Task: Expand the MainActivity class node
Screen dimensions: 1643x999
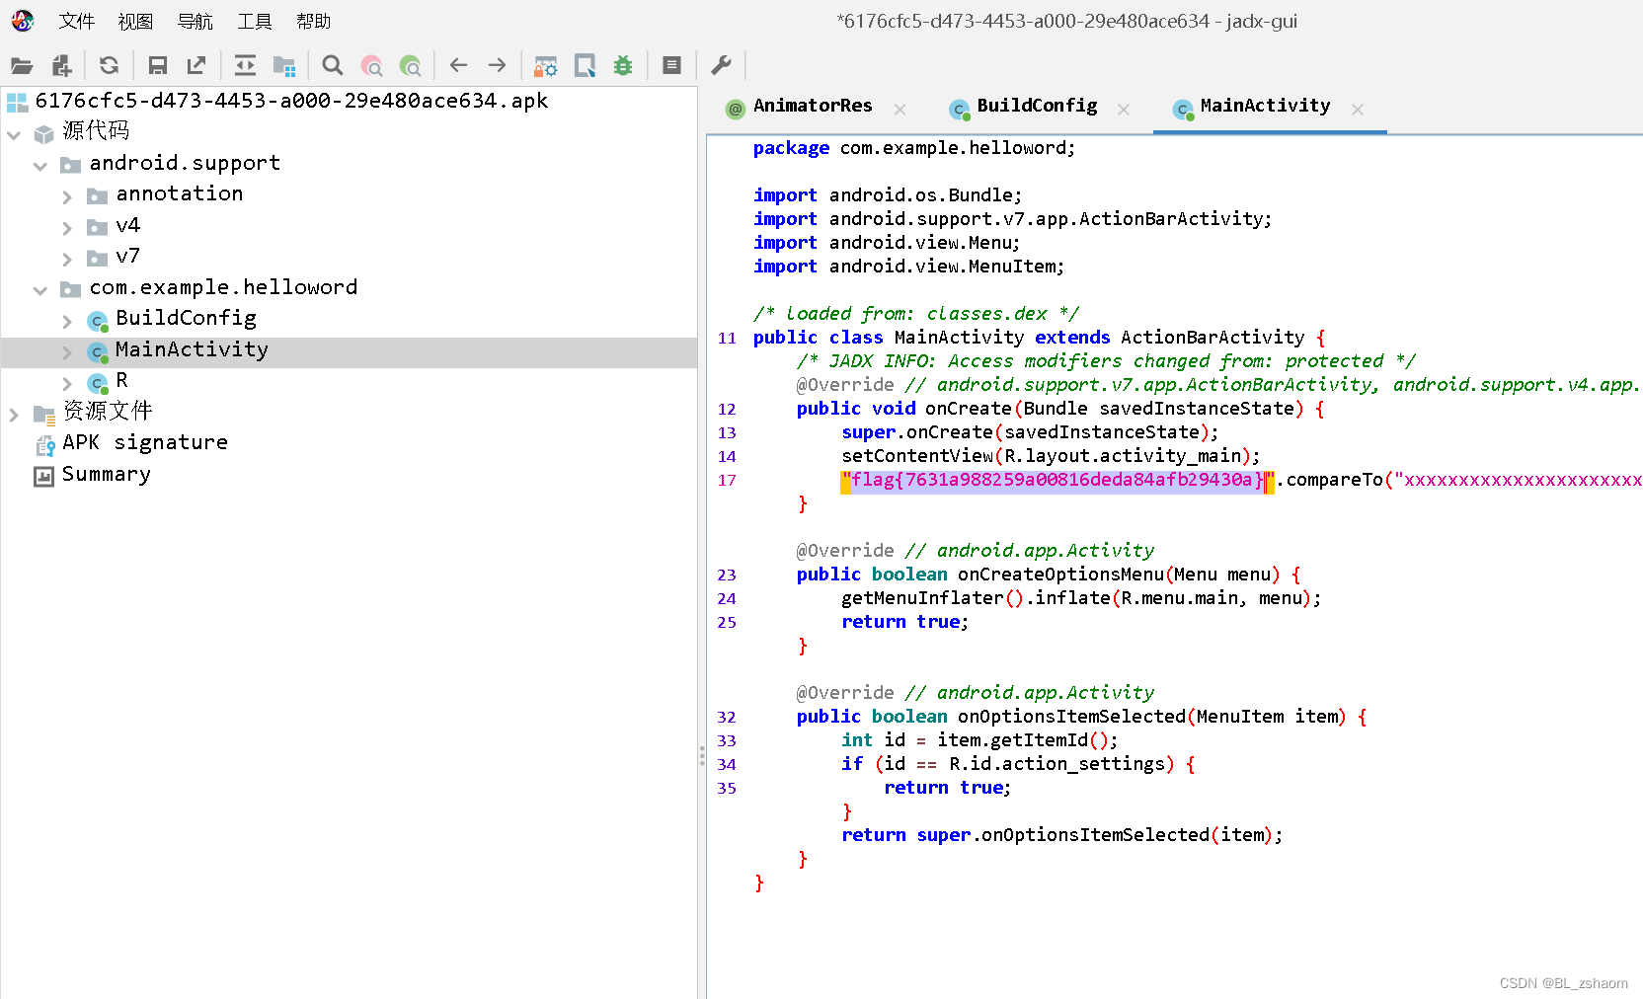Action: (67, 352)
